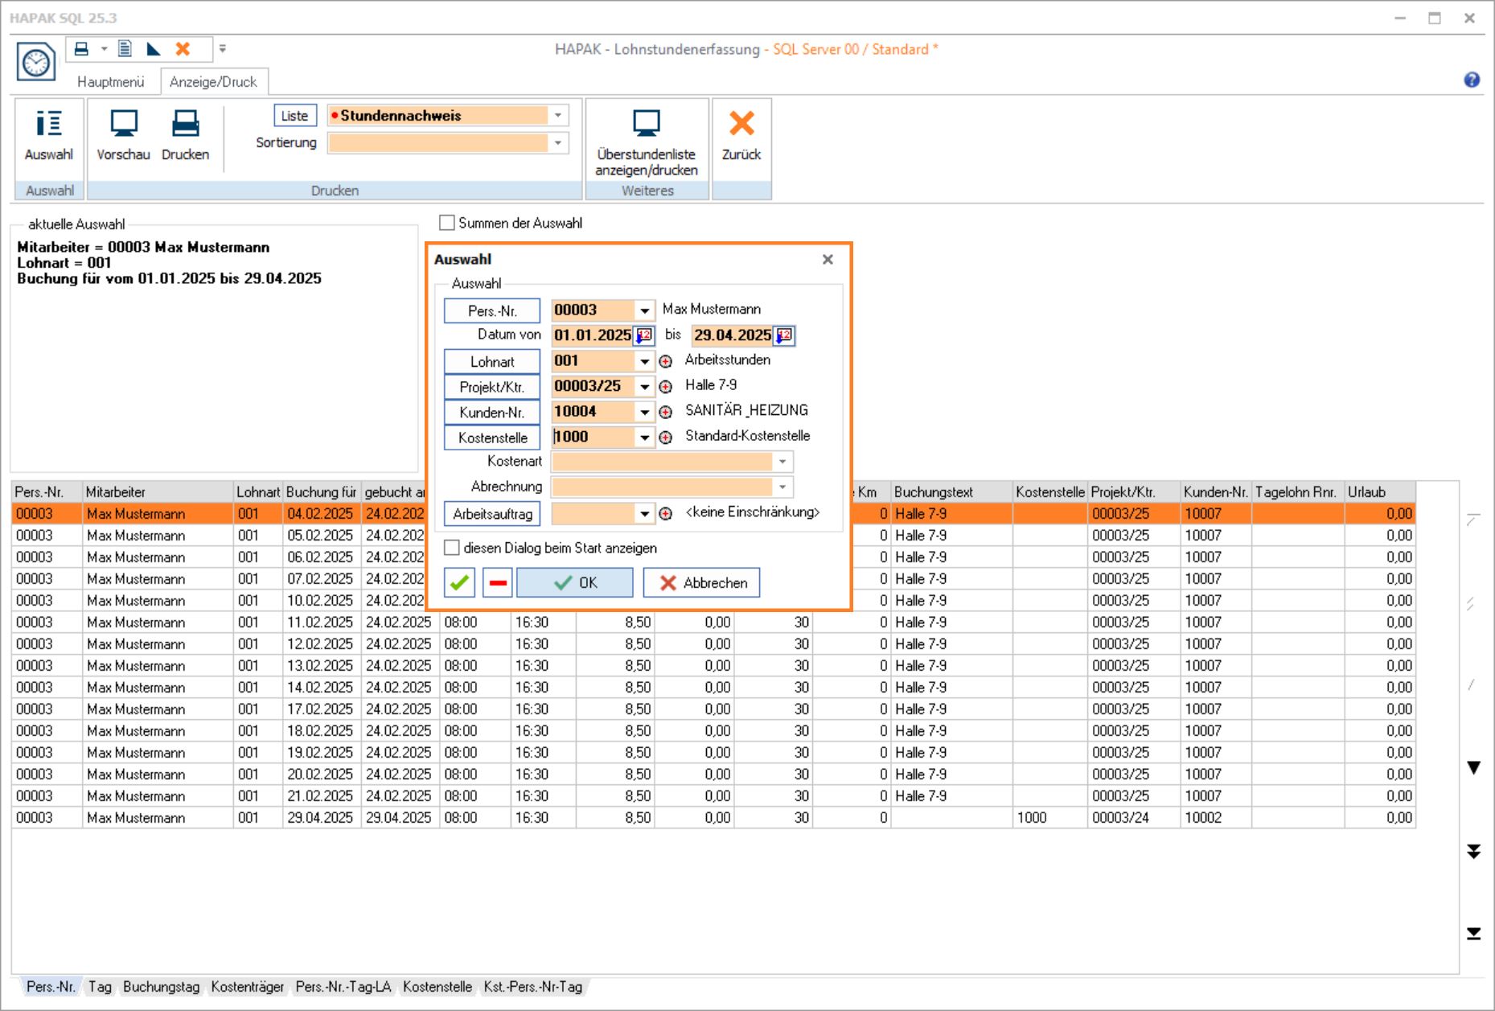Open the Auswahl list icon in ribbon
This screenshot has height=1011, width=1495.
pyautogui.click(x=48, y=125)
